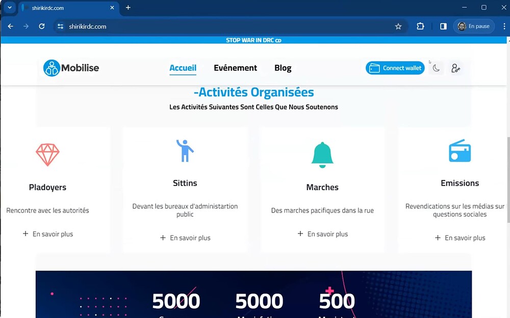Open the browser extensions puzzle icon
This screenshot has width=510, height=318.
tap(420, 26)
